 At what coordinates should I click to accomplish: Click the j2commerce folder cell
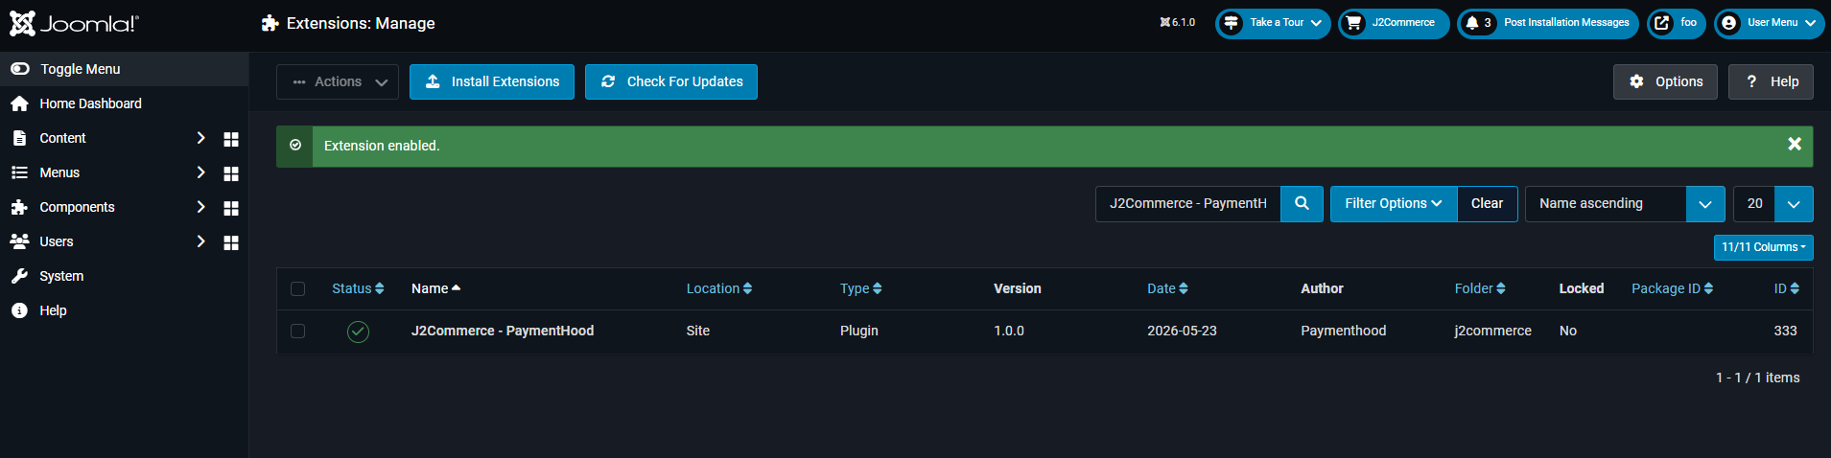tap(1493, 331)
